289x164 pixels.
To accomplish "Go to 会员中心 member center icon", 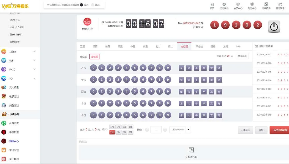I will click(238, 4).
